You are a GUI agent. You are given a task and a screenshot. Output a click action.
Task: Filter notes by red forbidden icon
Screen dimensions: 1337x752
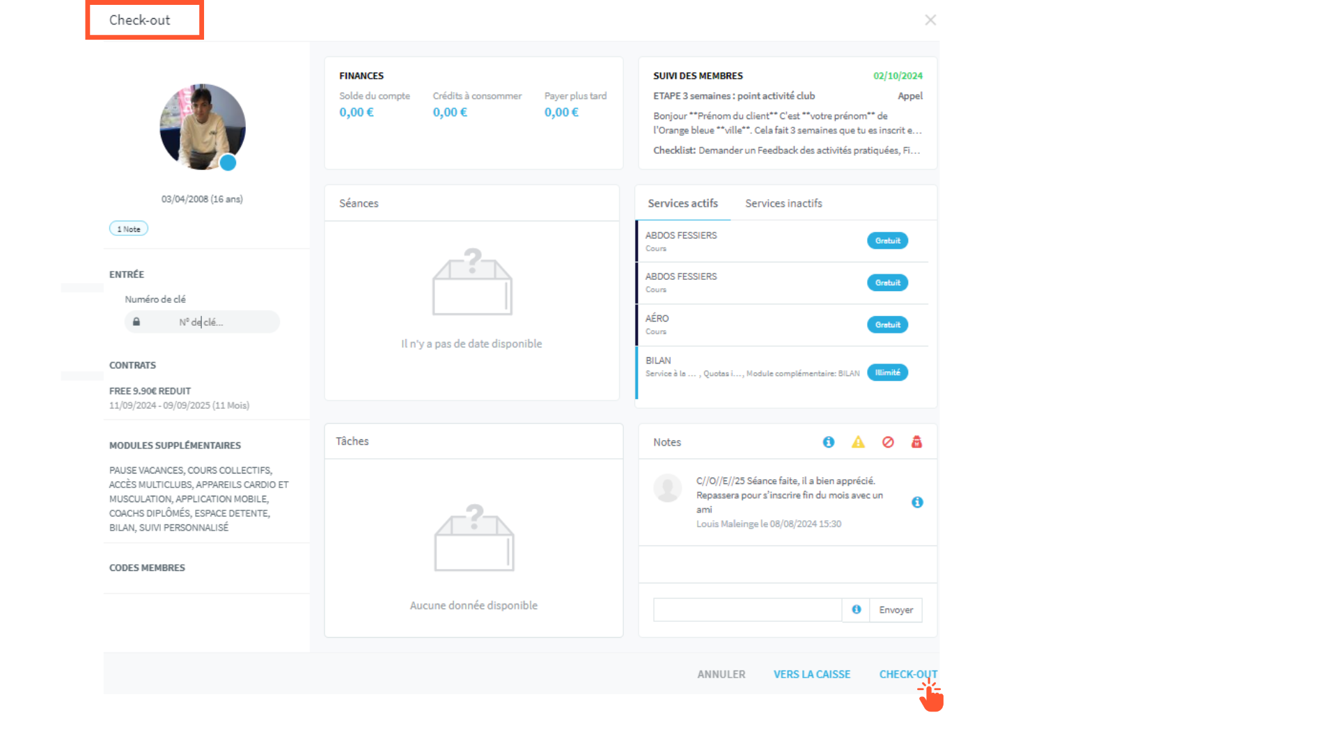click(x=888, y=442)
